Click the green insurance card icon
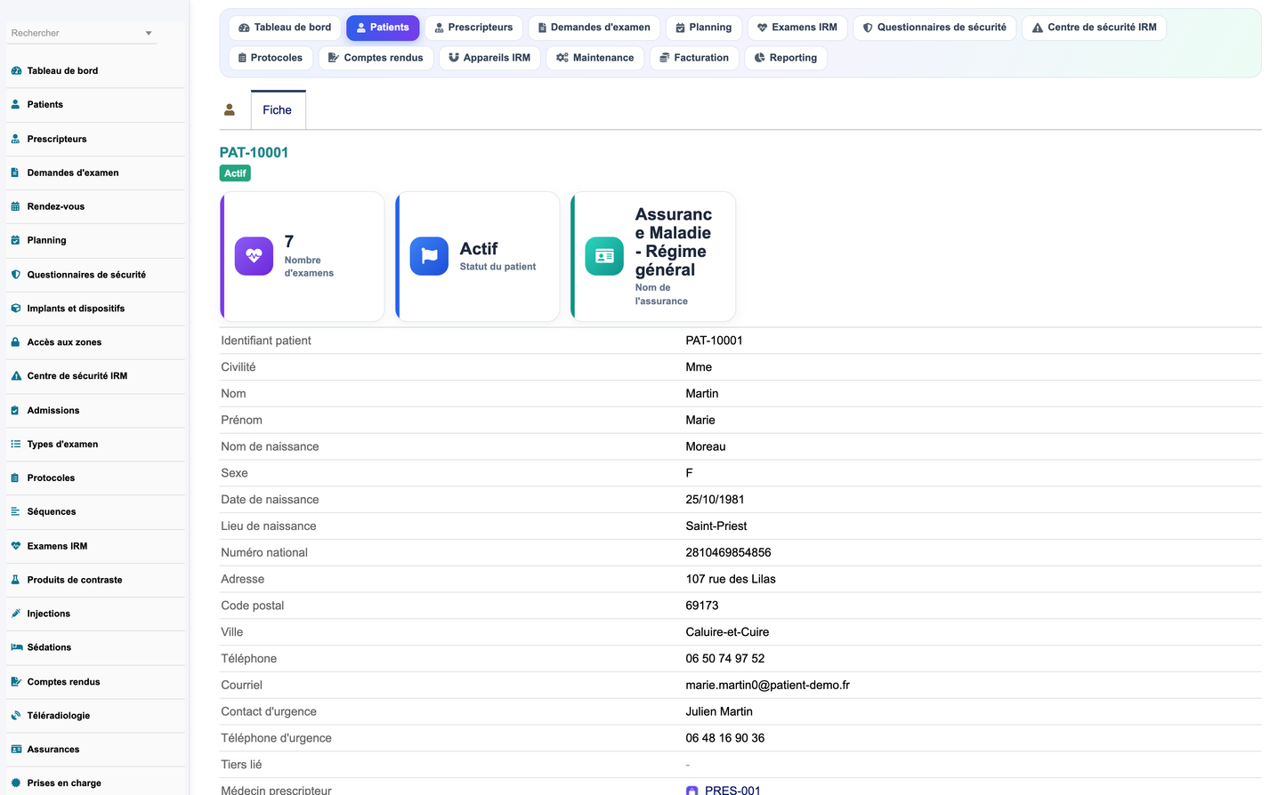The image size is (1286, 795). coord(604,256)
